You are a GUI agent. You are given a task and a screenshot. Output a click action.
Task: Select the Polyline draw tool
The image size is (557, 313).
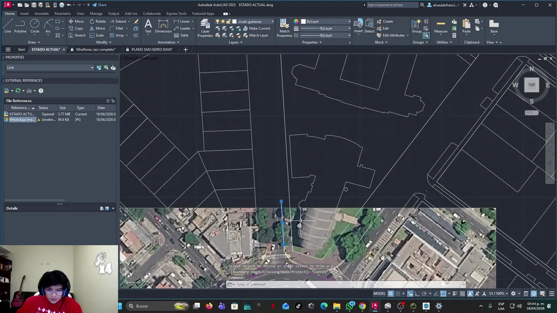pos(20,26)
